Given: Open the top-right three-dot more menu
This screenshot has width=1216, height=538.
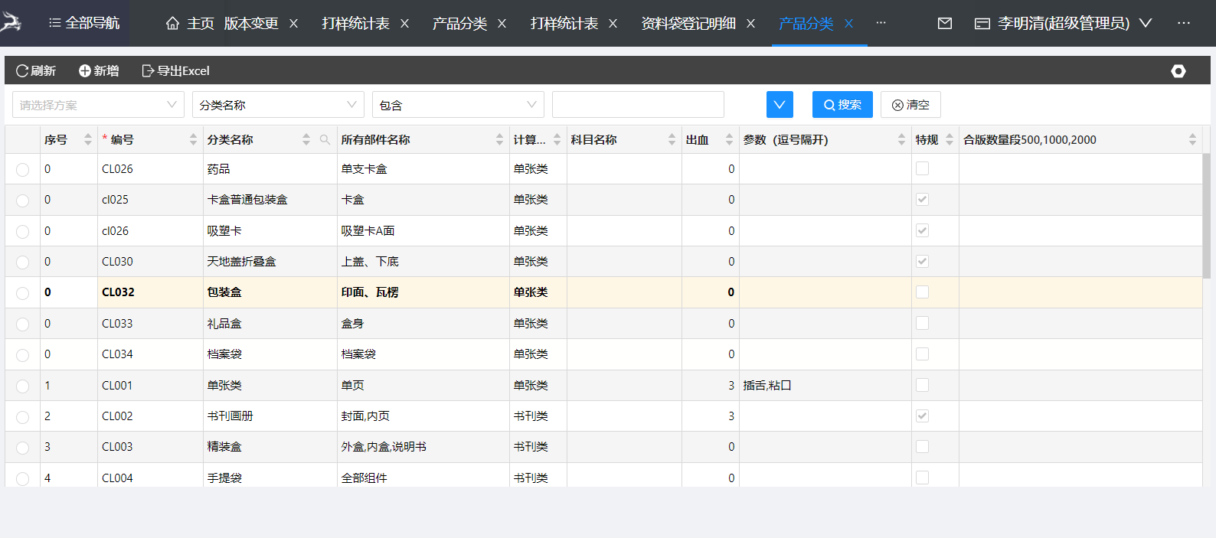Looking at the screenshot, I should [x=1184, y=24].
